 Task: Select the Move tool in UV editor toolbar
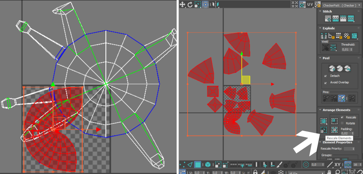point(183,4)
